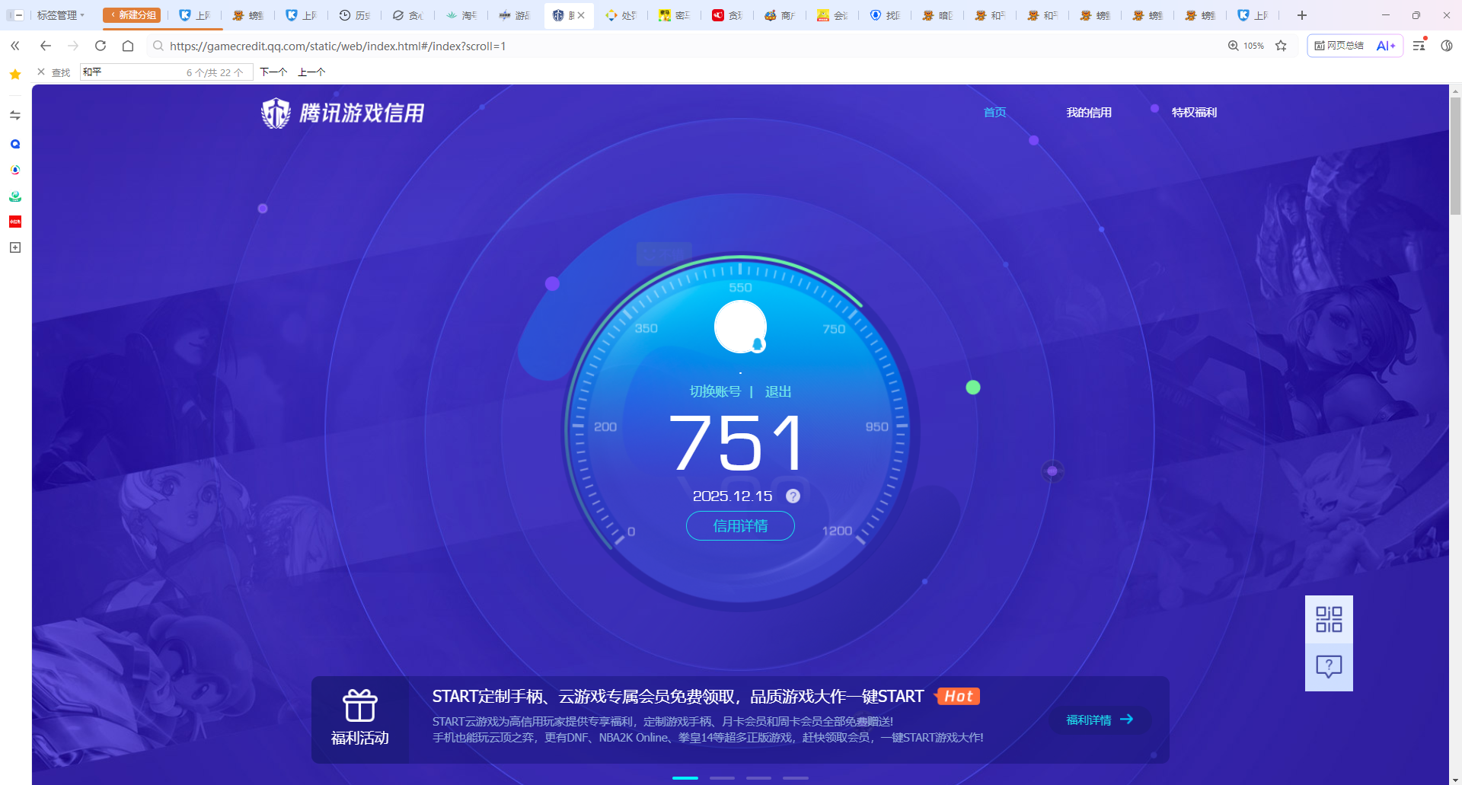Select the second banner carousel indicator

point(722,777)
